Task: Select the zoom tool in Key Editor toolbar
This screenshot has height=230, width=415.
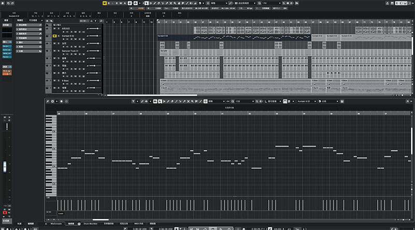Action: click(192, 101)
